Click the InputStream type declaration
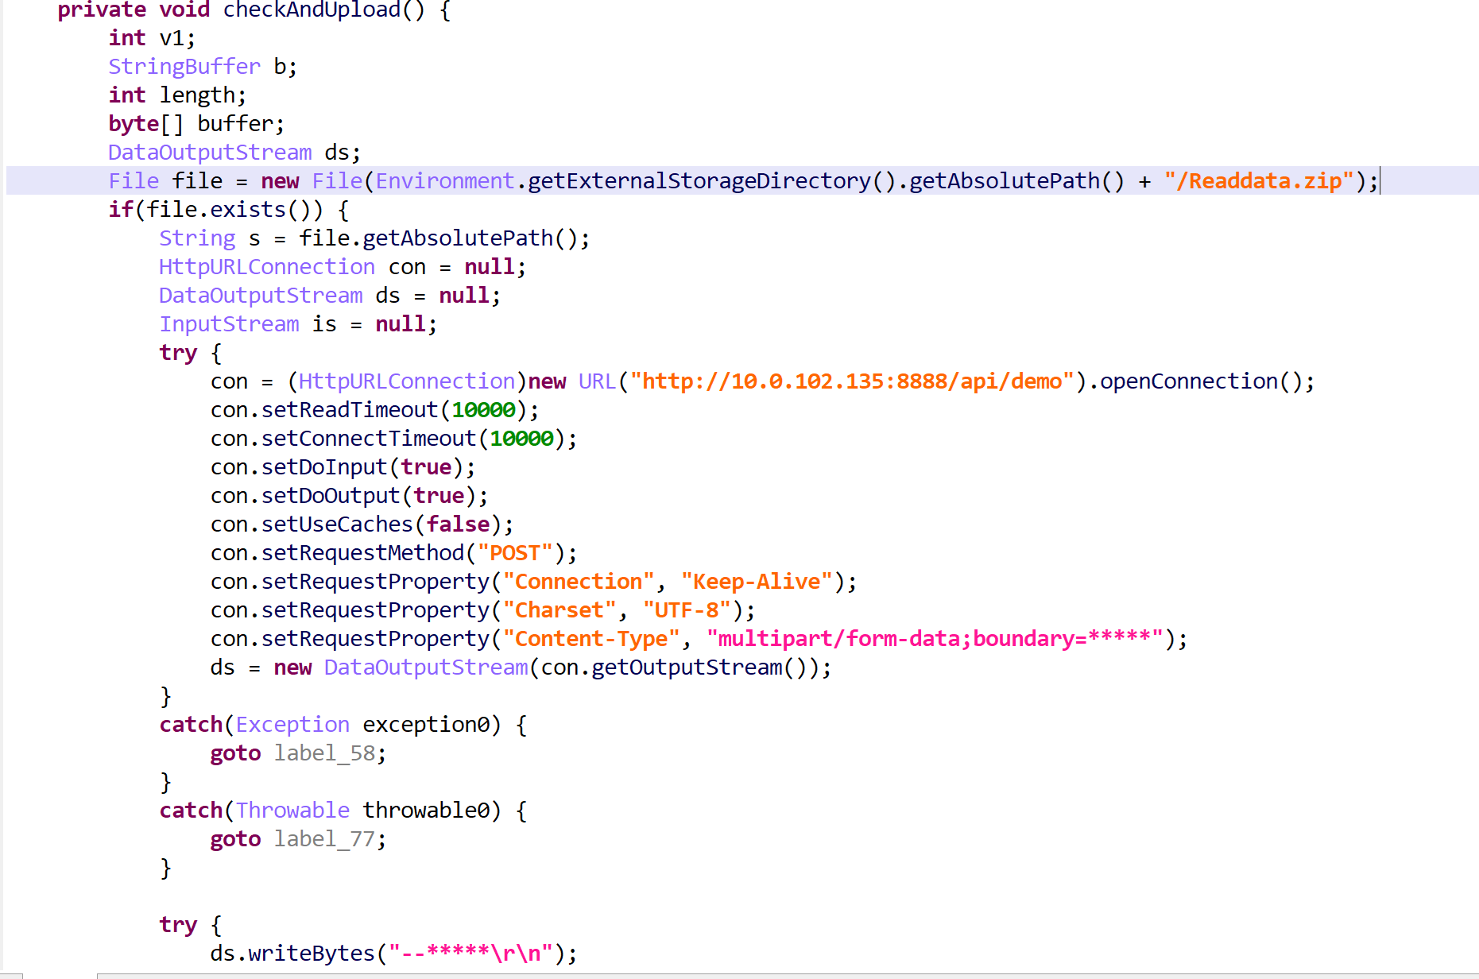This screenshot has height=979, width=1479. coord(229,324)
